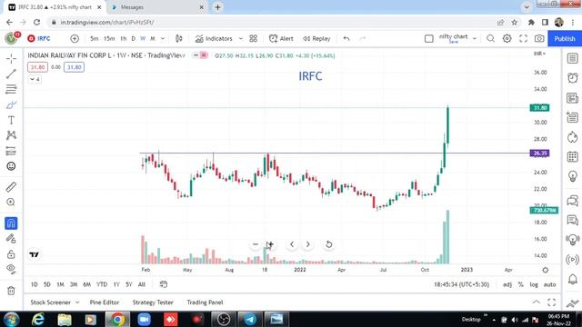The image size is (582, 327).
Task: Select the 5m timeframe
Action: point(95,38)
